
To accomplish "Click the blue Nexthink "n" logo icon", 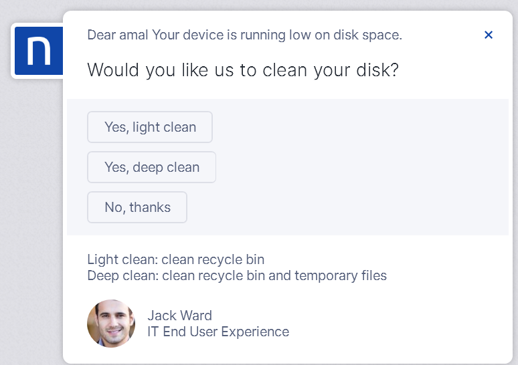I will pos(39,51).
